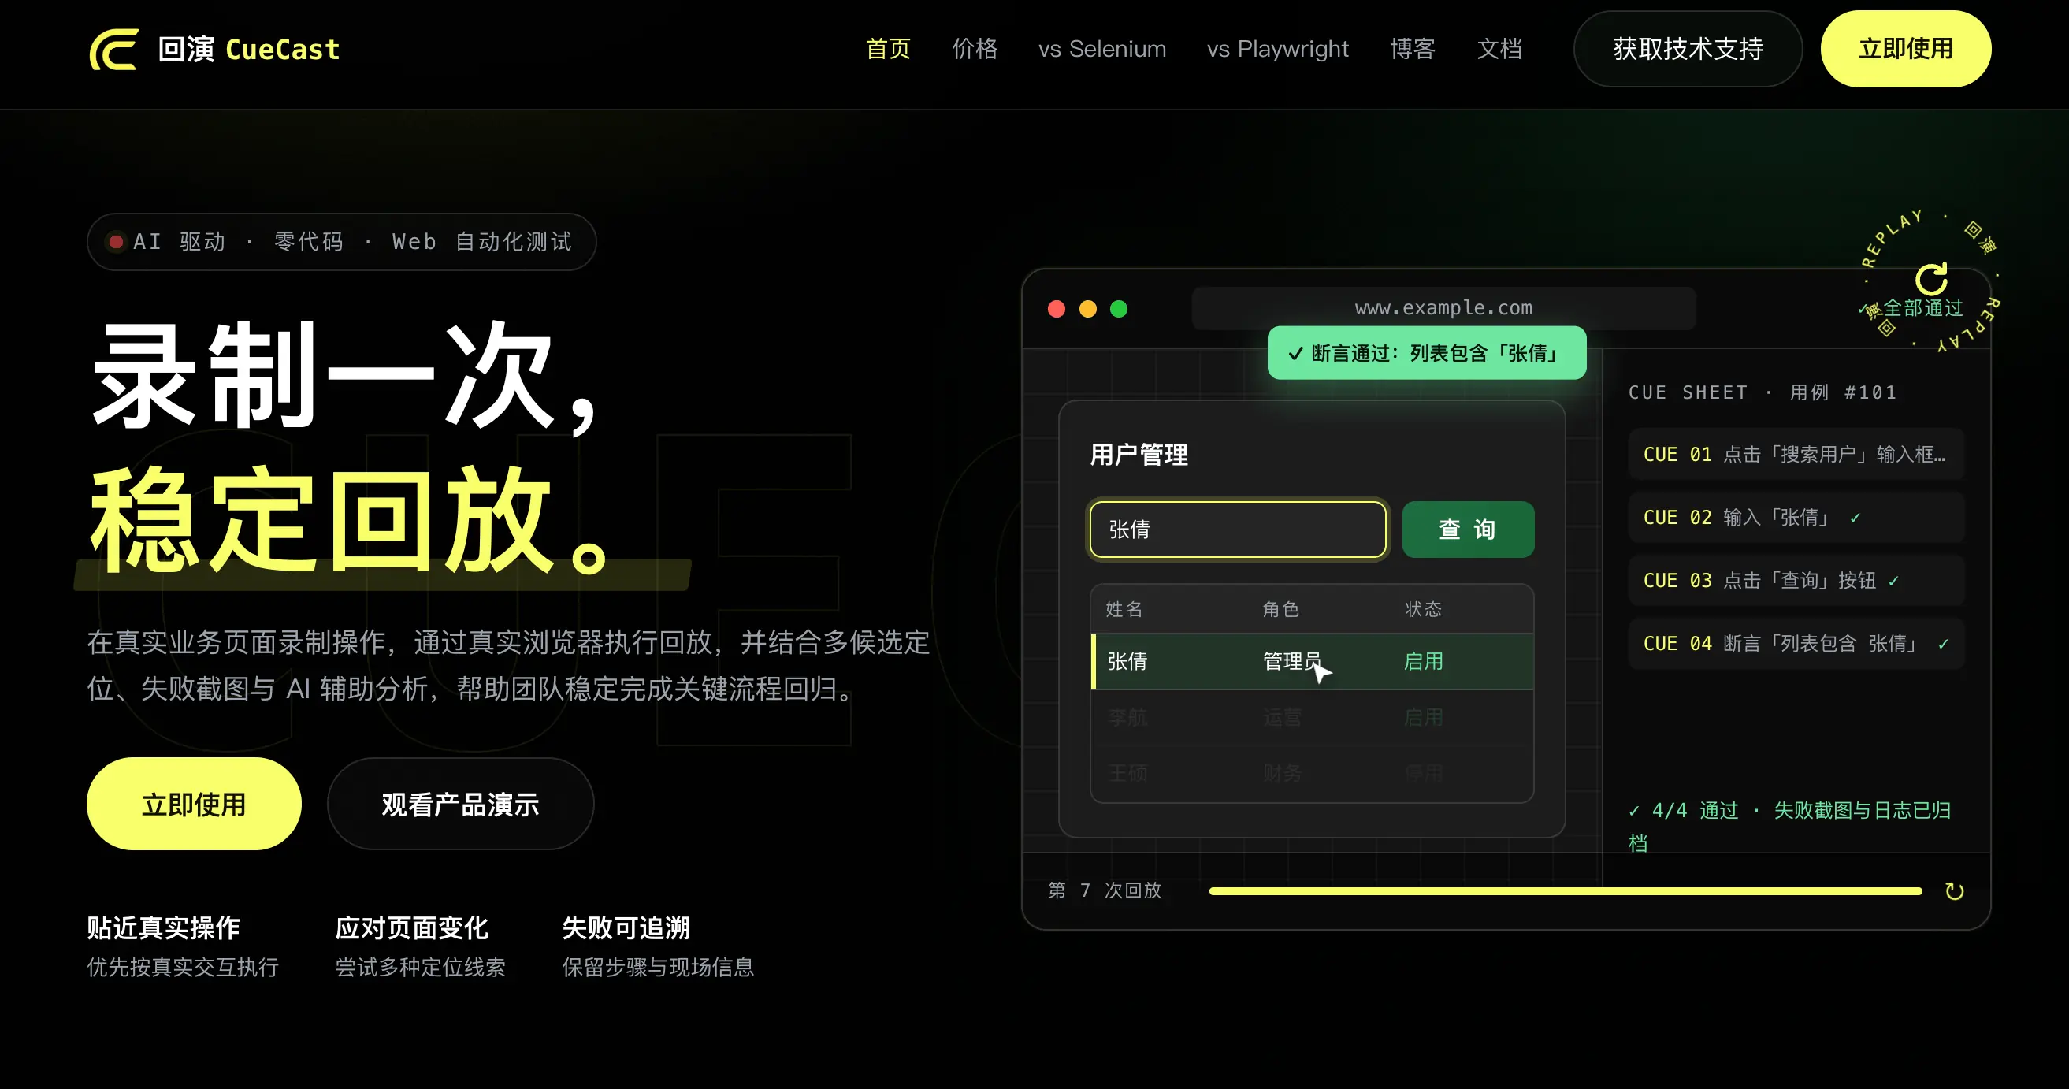This screenshot has width=2069, height=1089.
Task: Select the CUE 02 输入「张倩」 step
Action: click(1796, 518)
